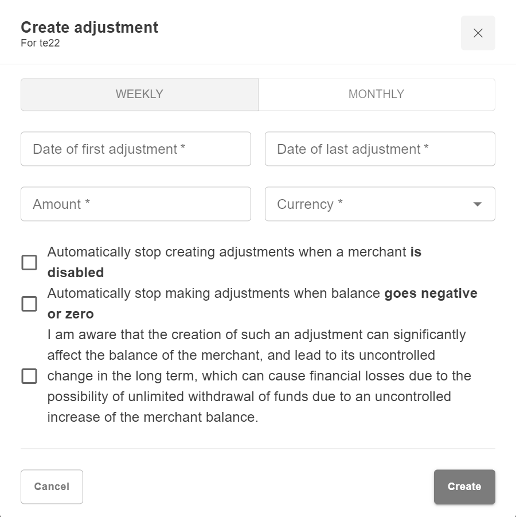This screenshot has width=516, height=517.
Task: Click the "Automatically stop making adjustments" label text
Action: [x=215, y=294]
